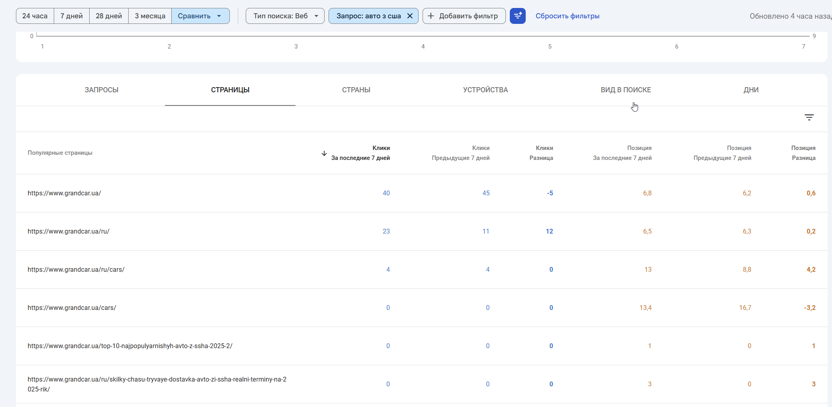Open the ВИД В ПОИСКЕ tab

tap(626, 90)
